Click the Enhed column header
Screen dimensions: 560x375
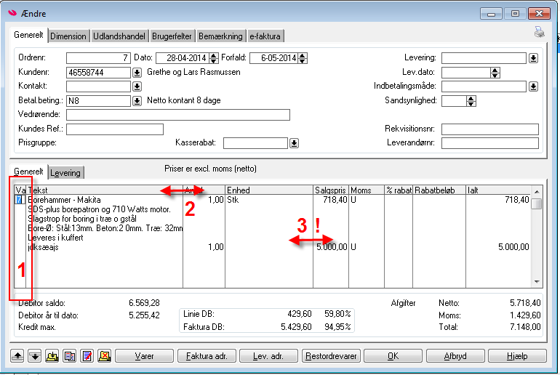[269, 190]
